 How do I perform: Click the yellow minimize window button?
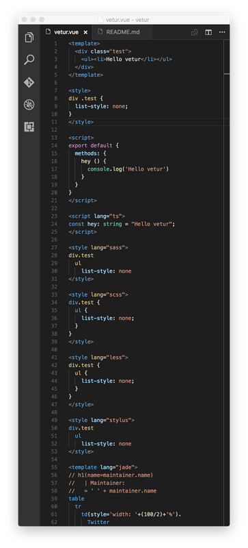pyautogui.click(x=33, y=20)
